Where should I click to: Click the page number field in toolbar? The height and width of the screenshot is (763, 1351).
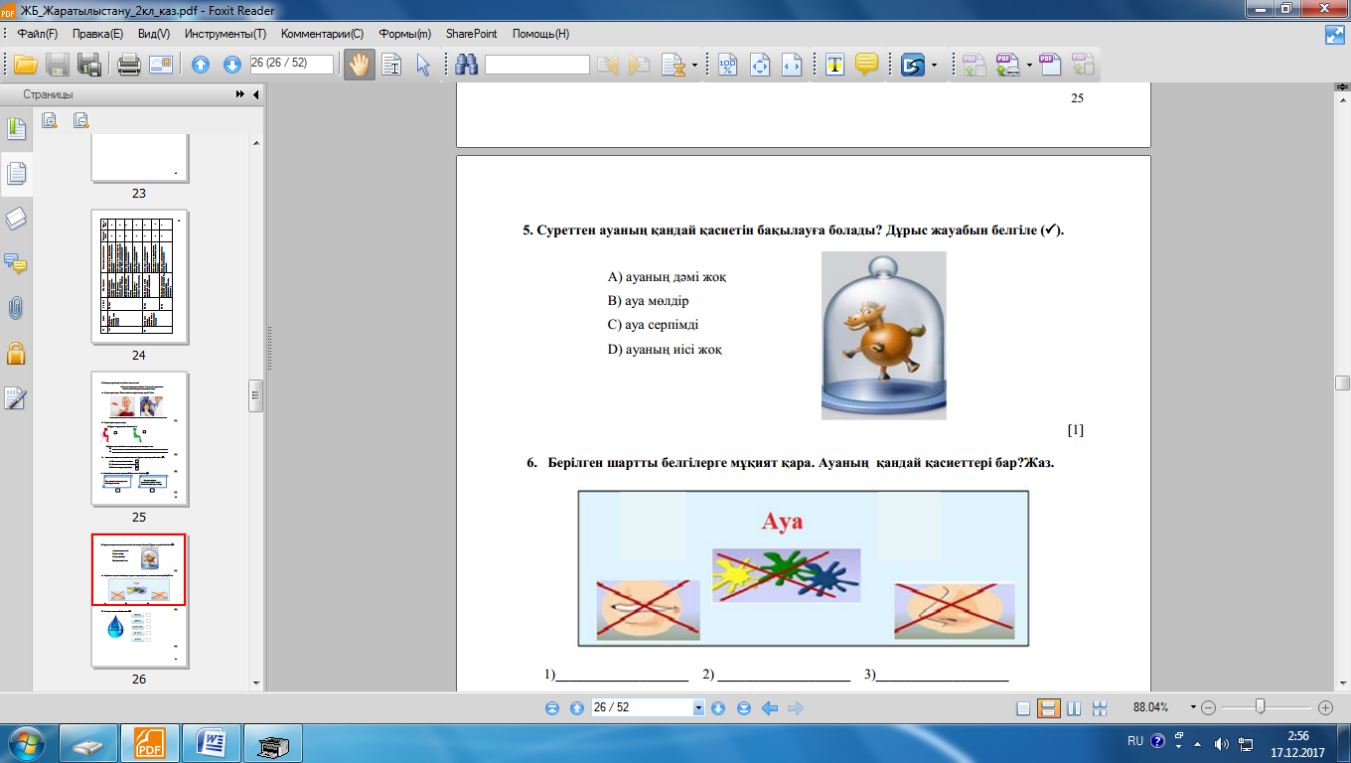pyautogui.click(x=291, y=64)
